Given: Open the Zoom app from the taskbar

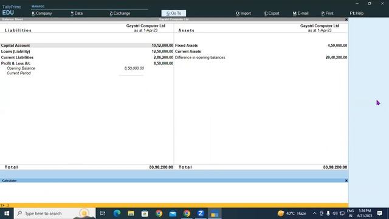Looking at the screenshot, I should point(201,214).
